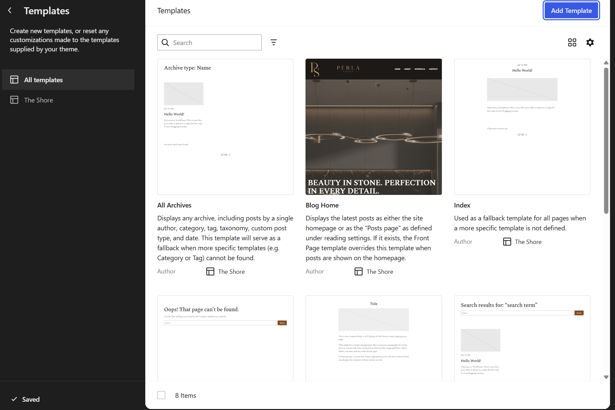Click Blog Home author template icon
The image size is (615, 410).
(x=359, y=271)
